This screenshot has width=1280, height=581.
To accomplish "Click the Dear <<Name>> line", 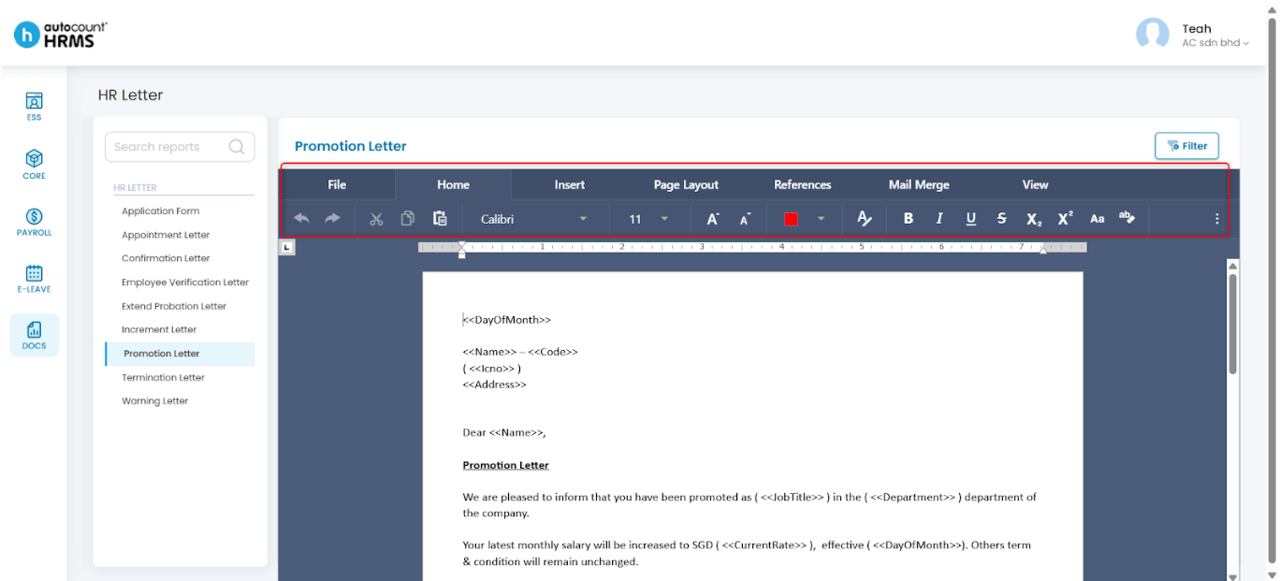I will tap(504, 432).
